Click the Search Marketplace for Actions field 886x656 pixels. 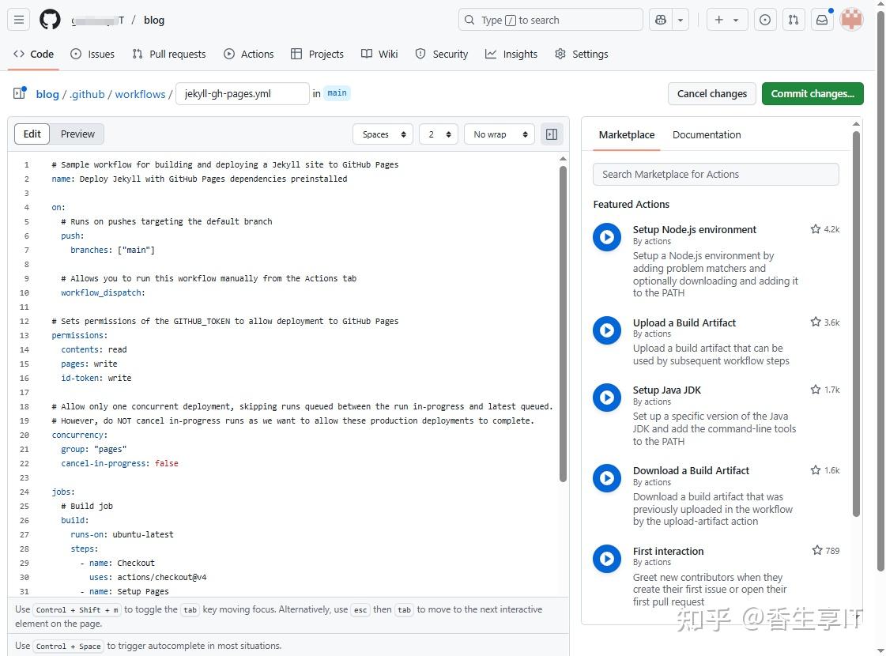pos(715,174)
